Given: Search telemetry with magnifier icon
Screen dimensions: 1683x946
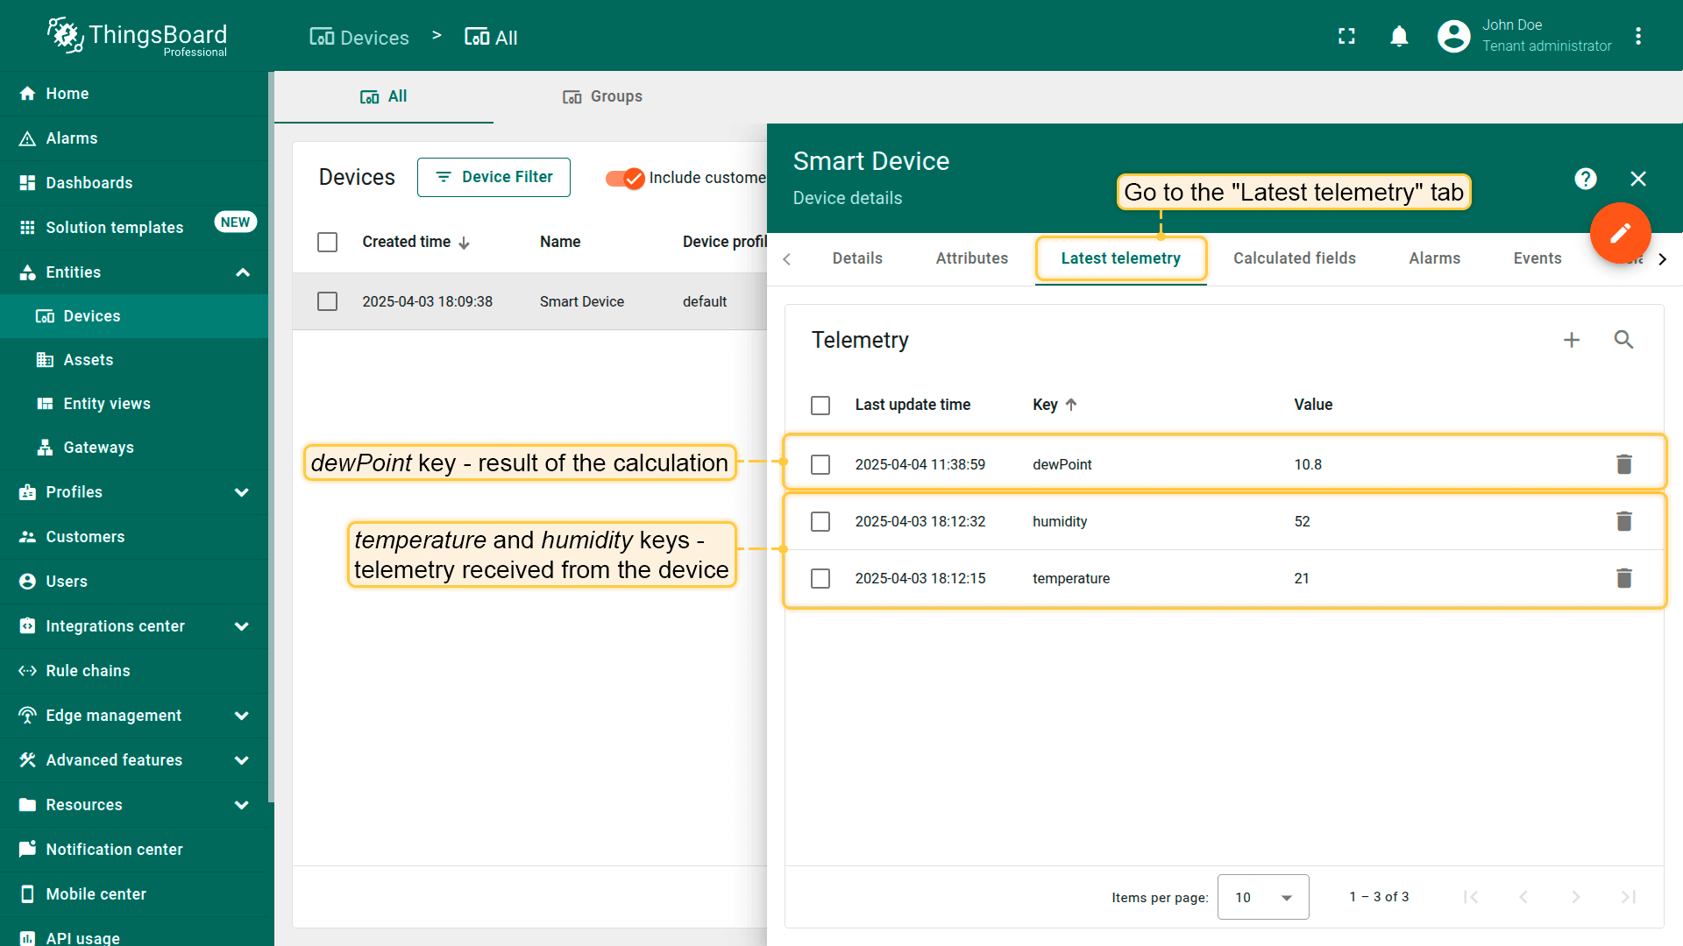Looking at the screenshot, I should 1623,340.
